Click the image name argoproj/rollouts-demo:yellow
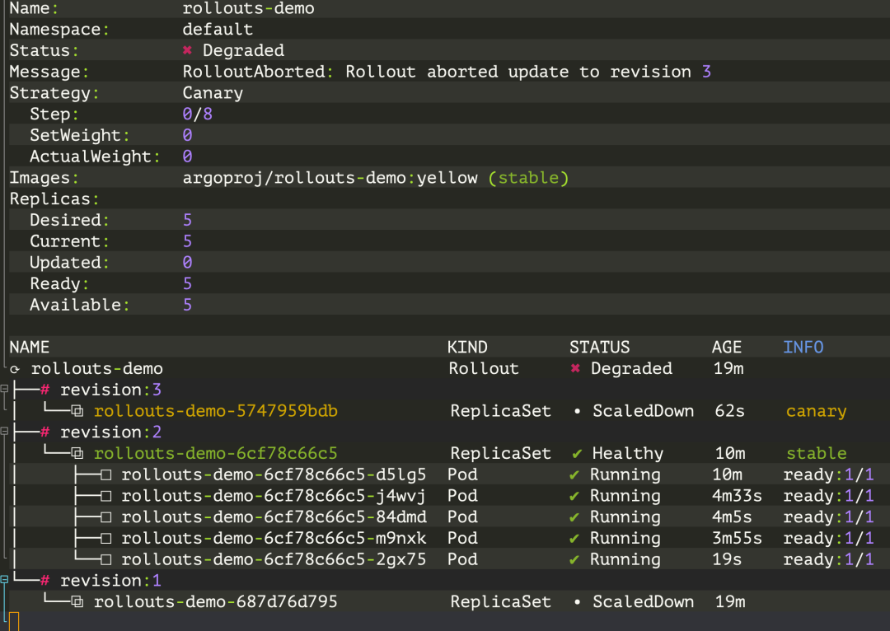Screen dimensions: 890x631 click(330, 178)
